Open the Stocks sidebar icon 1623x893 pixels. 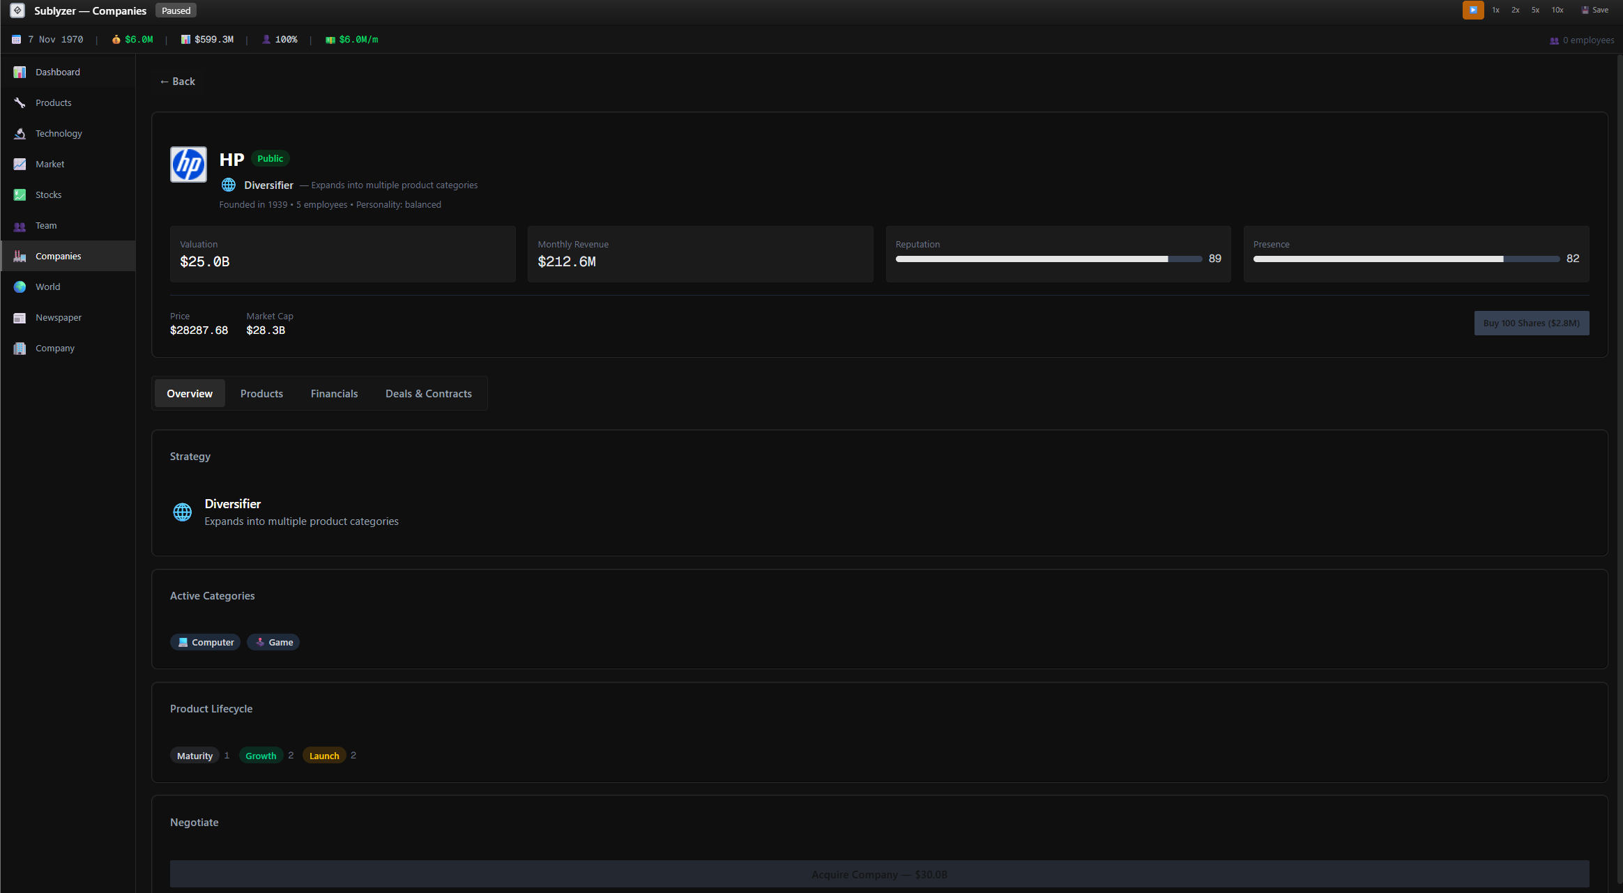pos(20,194)
